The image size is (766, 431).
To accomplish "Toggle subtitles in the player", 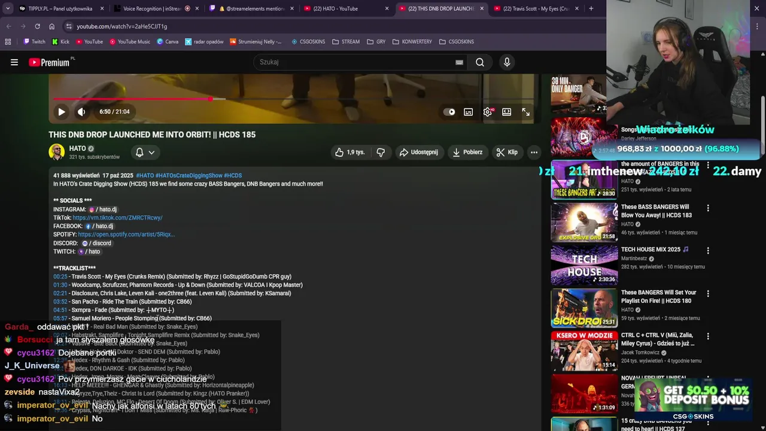I will (x=468, y=112).
